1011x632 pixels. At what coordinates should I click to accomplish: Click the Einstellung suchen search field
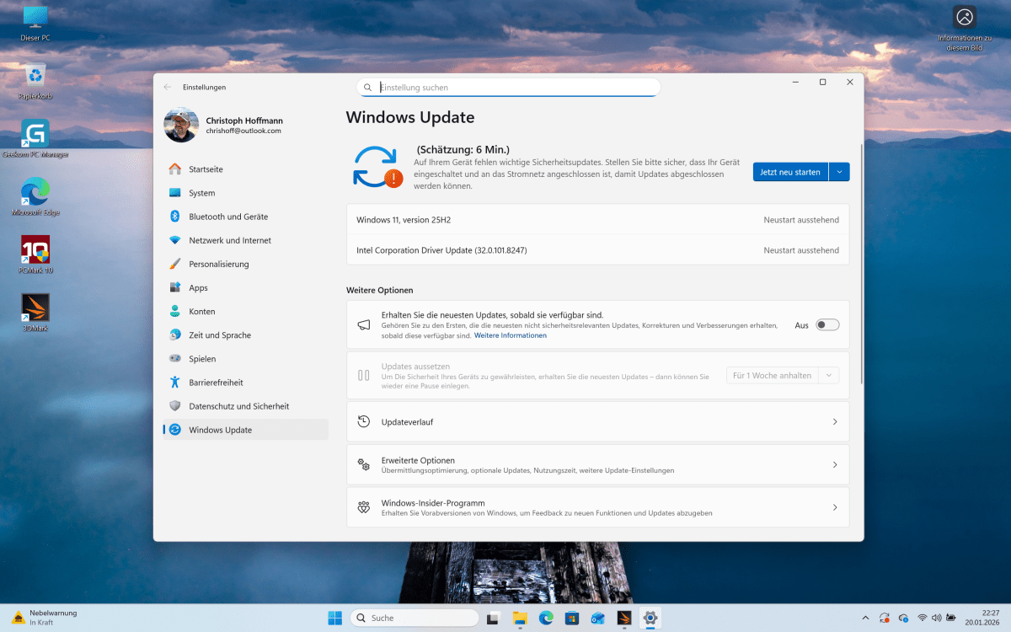508,87
